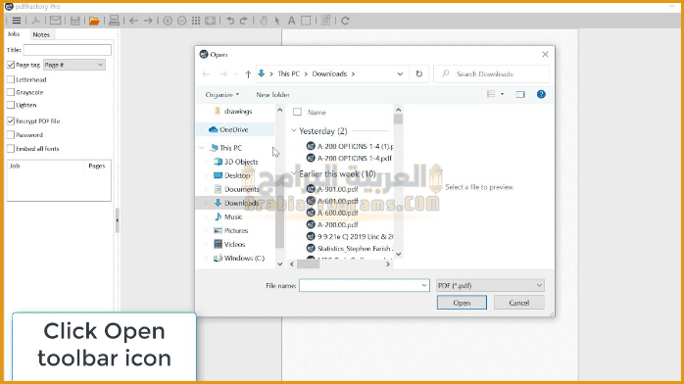Open the hamburger menu in the toolbar
The height and width of the screenshot is (384, 684).
(x=17, y=21)
